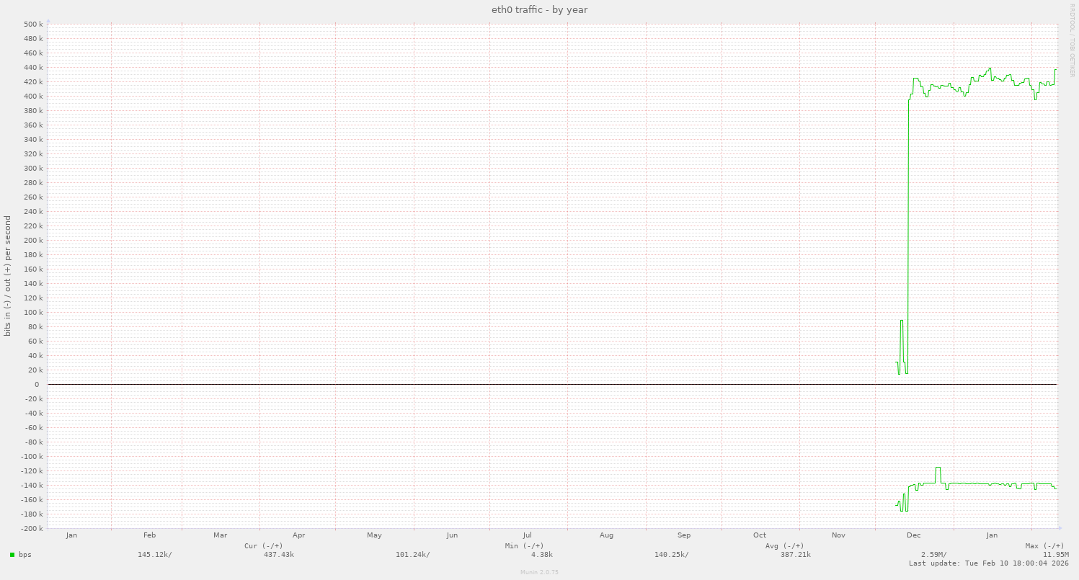Click the zero baseline on the graph

click(x=505, y=384)
